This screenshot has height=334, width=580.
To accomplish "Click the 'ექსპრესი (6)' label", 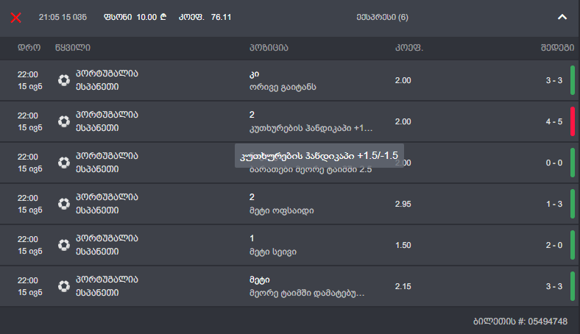I will [382, 16].
